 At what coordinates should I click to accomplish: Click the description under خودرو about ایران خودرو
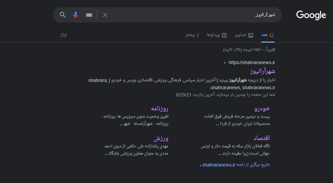click(x=237, y=120)
